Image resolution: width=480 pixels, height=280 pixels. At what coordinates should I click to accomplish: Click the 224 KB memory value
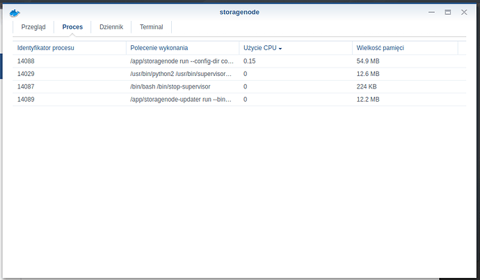tap(367, 86)
